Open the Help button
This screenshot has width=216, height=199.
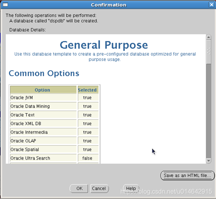point(131,188)
